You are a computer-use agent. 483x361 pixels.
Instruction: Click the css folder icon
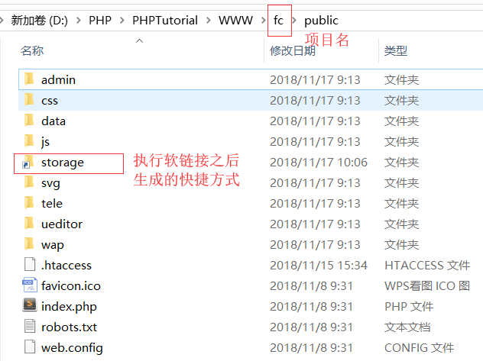click(x=29, y=100)
